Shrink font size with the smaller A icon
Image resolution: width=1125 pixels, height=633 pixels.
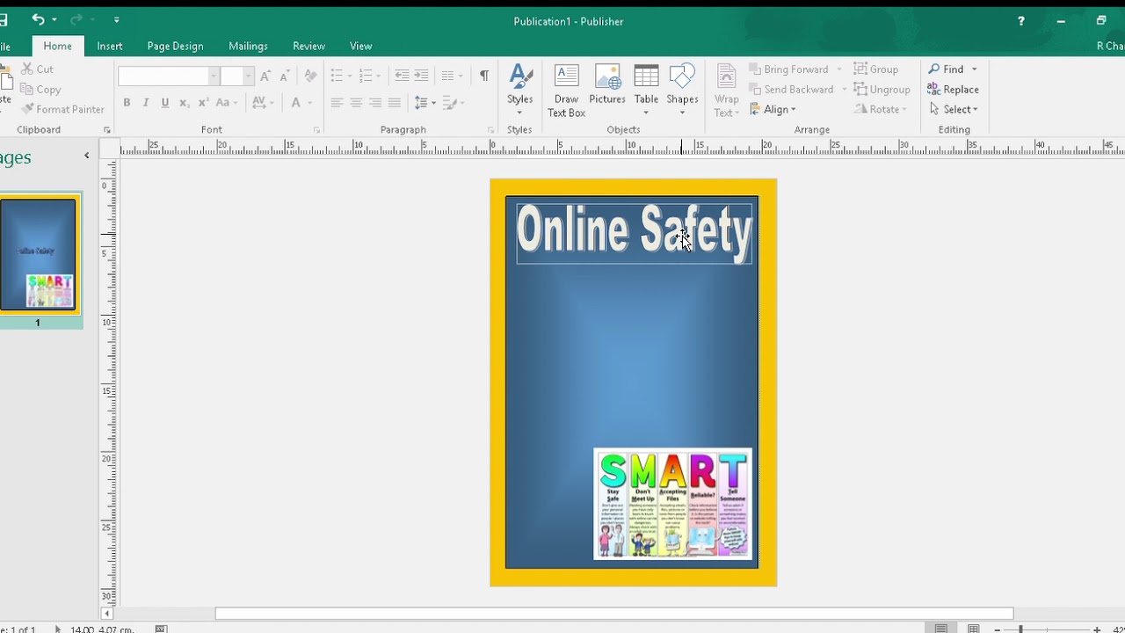(x=285, y=76)
